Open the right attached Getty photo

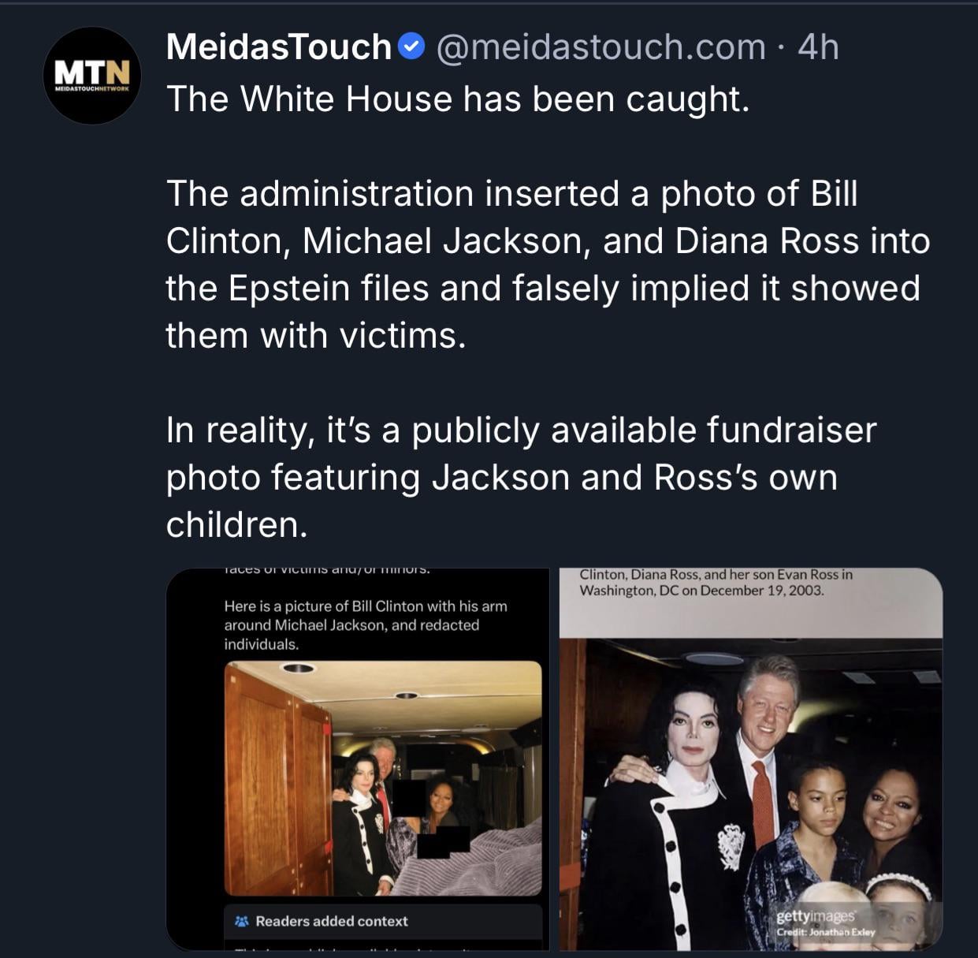pyautogui.click(x=750, y=759)
